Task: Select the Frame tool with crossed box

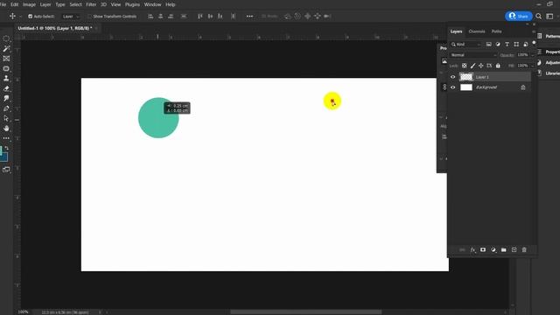Action: [x=6, y=59]
